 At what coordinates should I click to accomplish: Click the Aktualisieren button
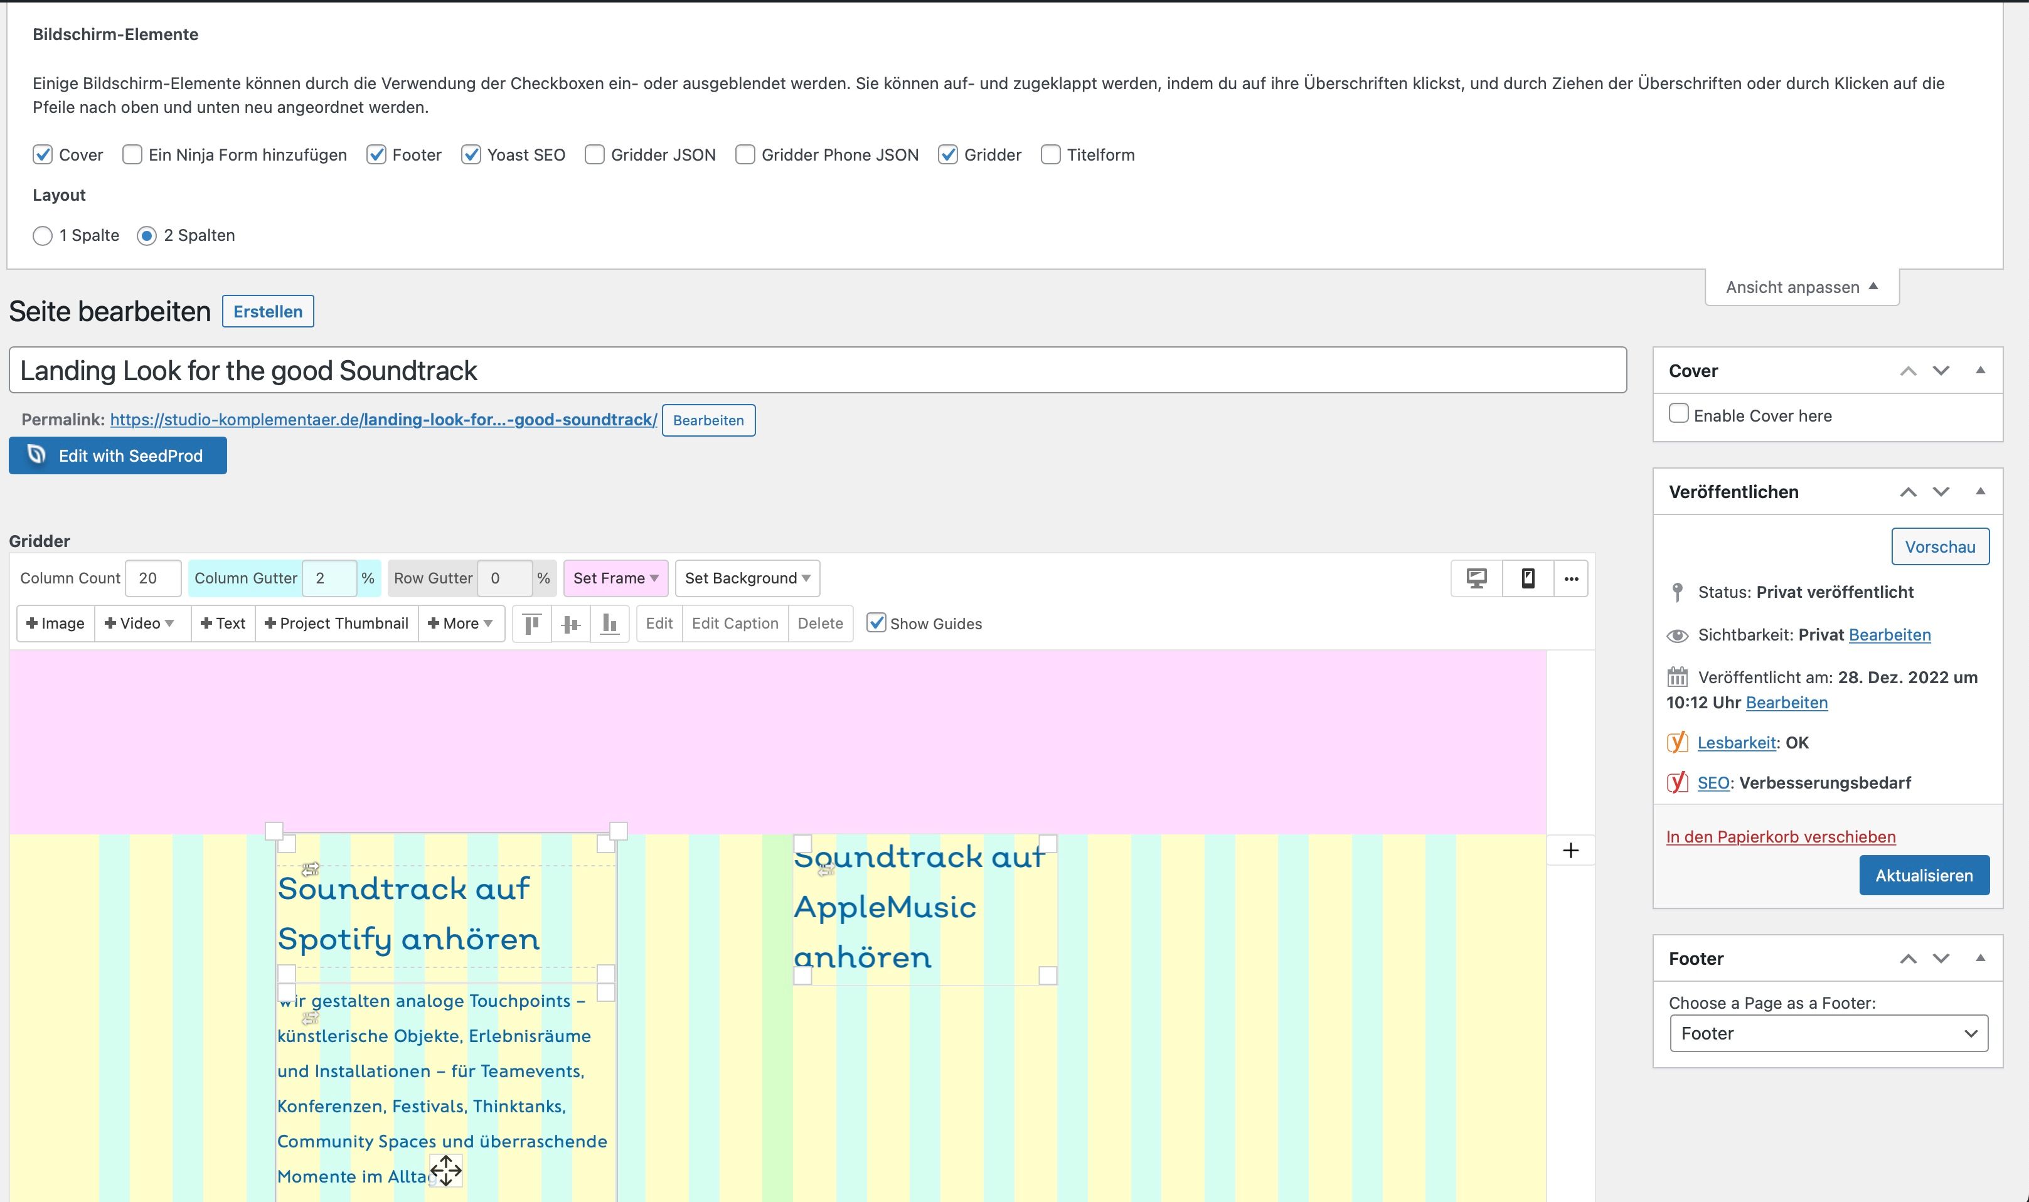(x=1923, y=876)
